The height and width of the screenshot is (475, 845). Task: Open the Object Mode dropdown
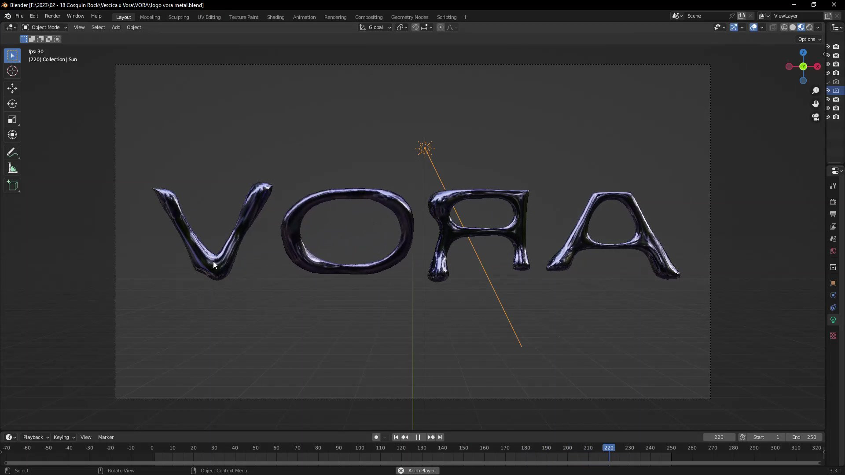[45, 27]
